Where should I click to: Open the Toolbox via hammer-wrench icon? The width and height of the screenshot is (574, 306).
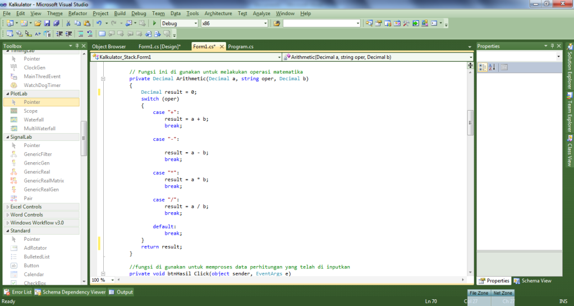click(x=406, y=23)
